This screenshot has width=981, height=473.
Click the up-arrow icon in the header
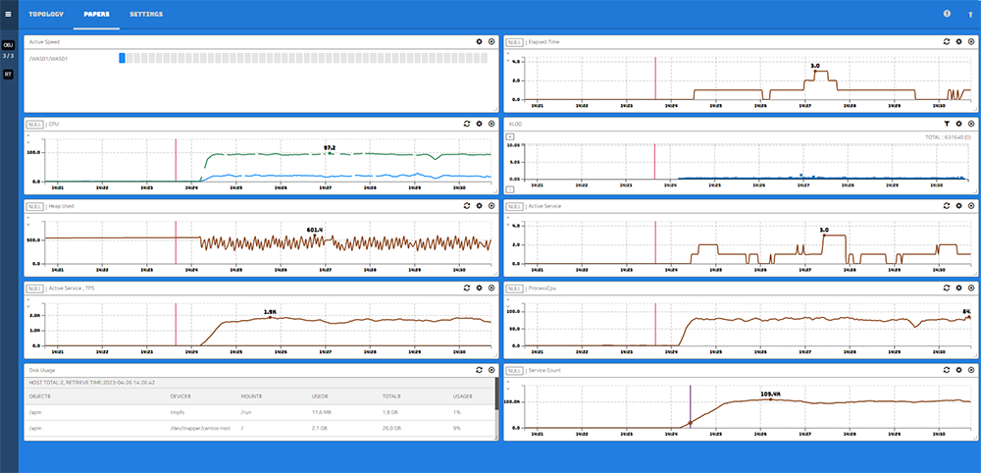click(970, 14)
